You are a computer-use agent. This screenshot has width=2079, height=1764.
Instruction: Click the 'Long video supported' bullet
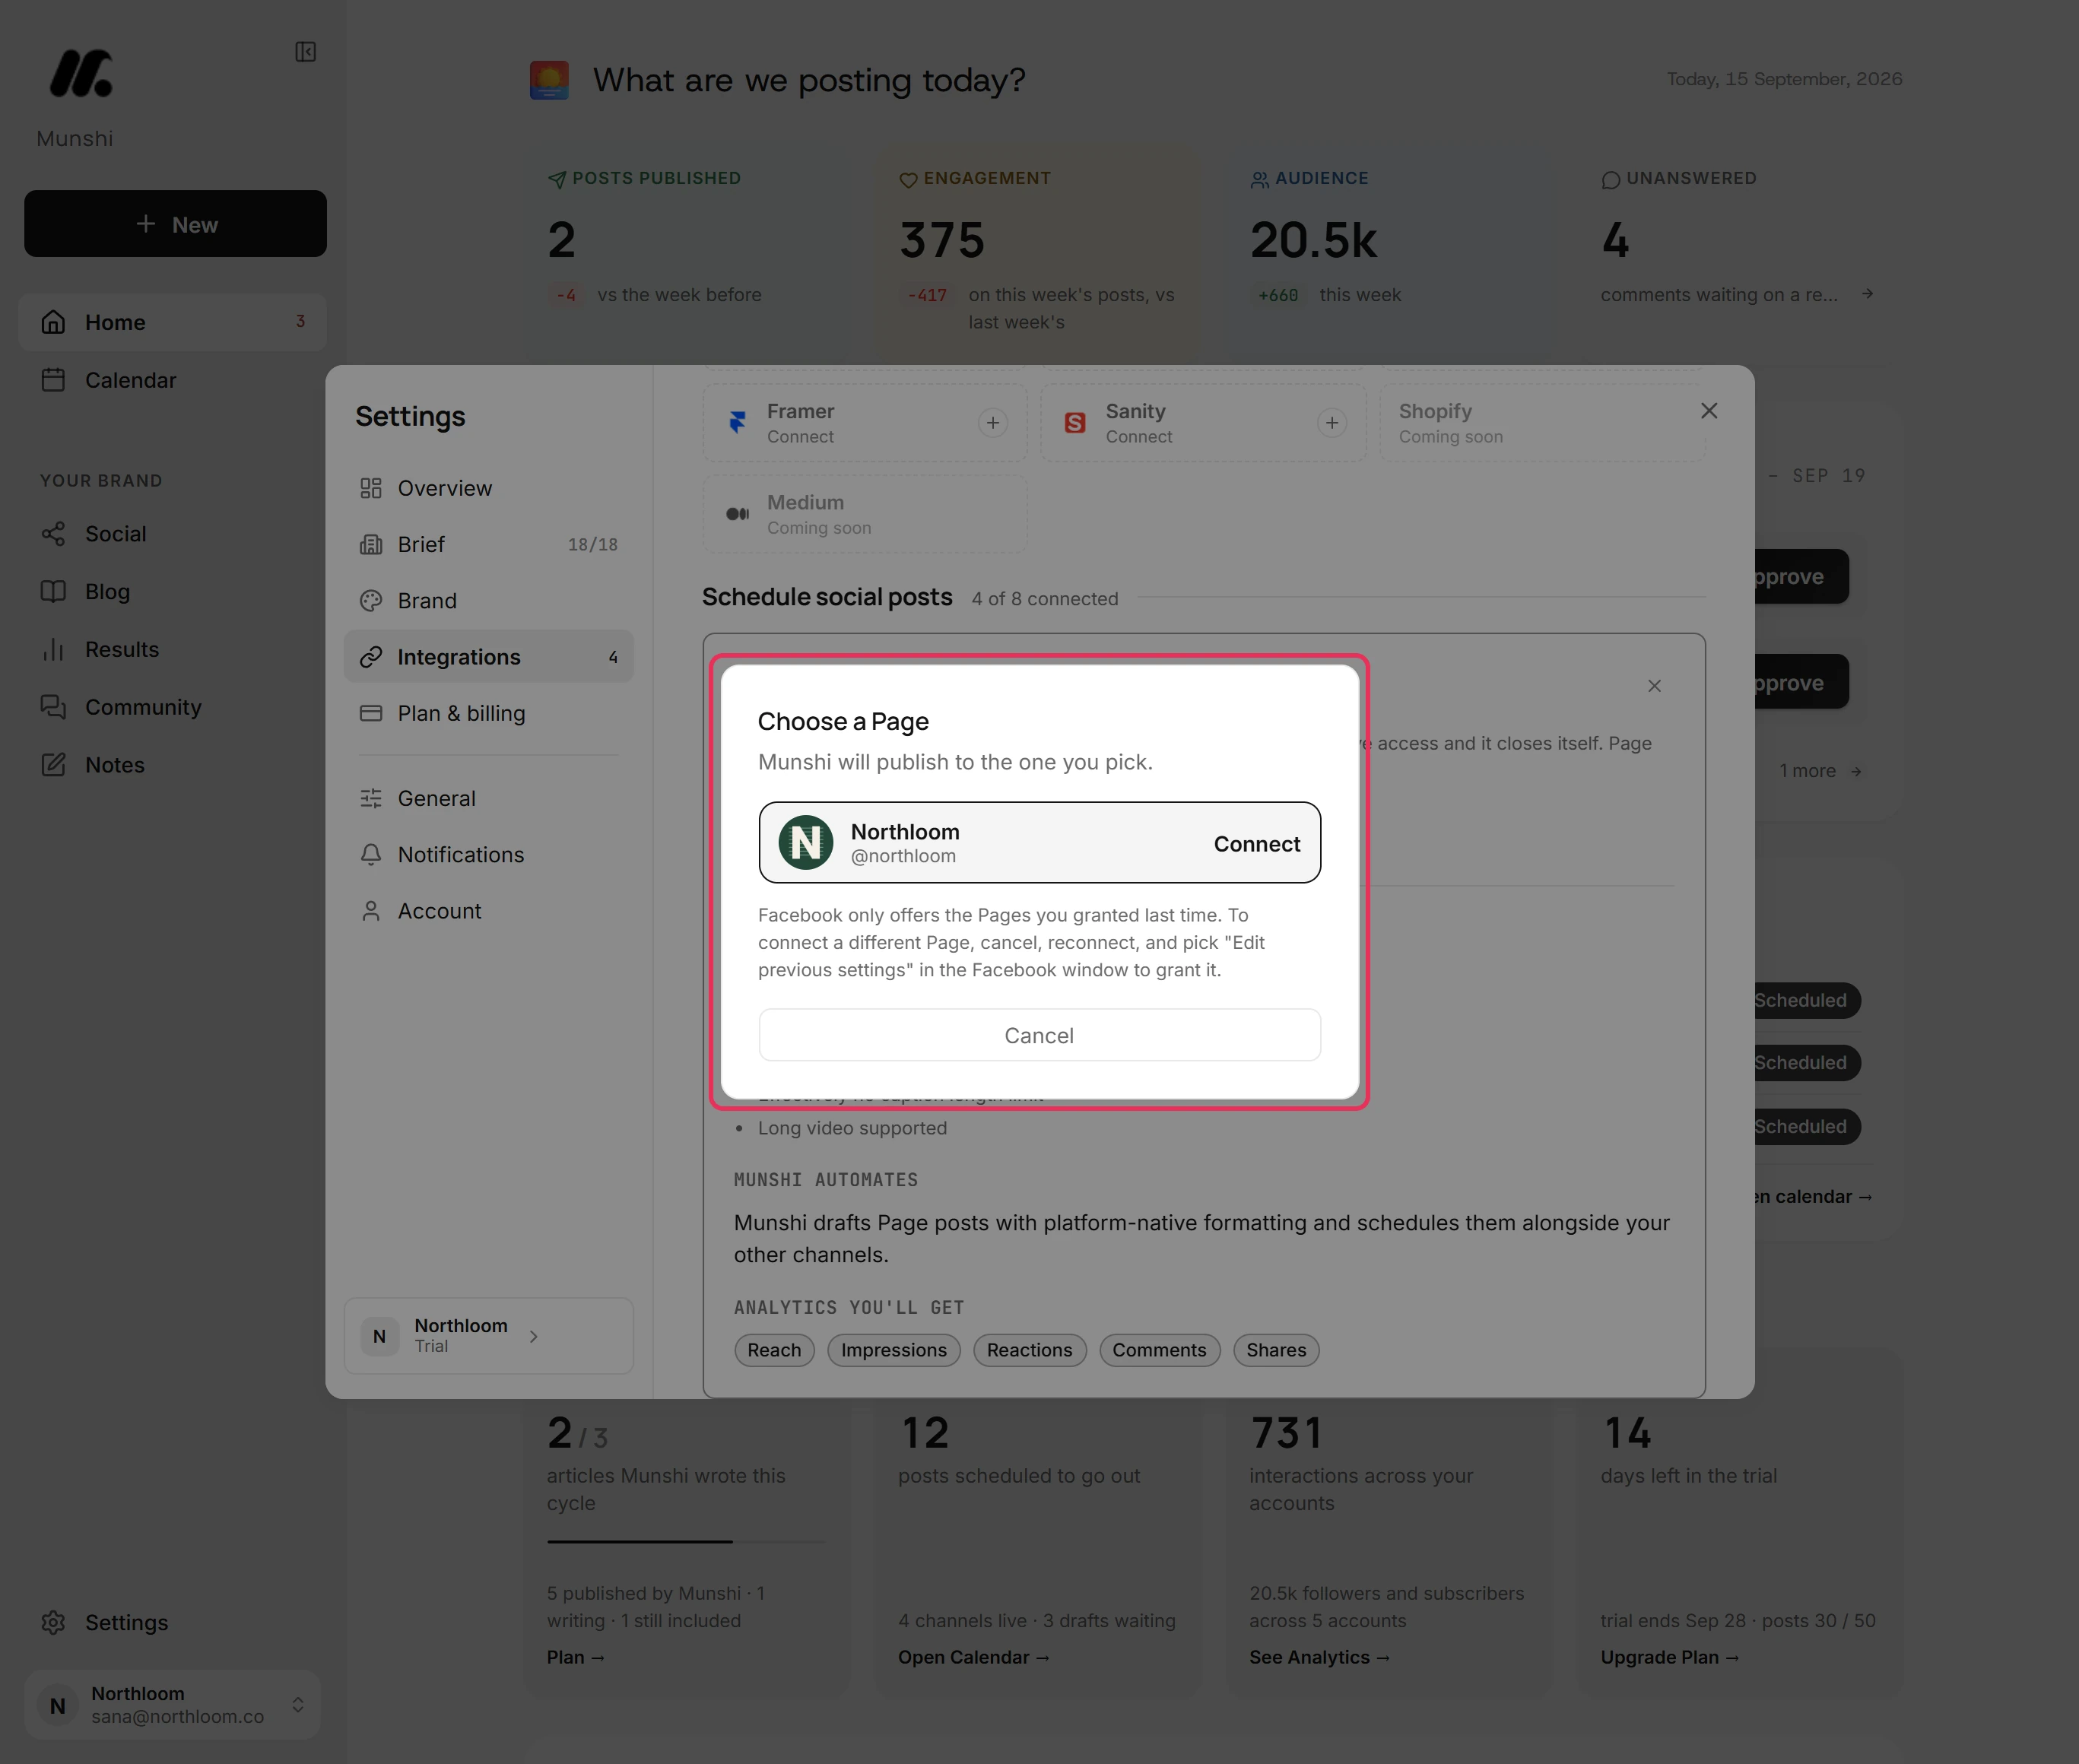[x=852, y=1128]
